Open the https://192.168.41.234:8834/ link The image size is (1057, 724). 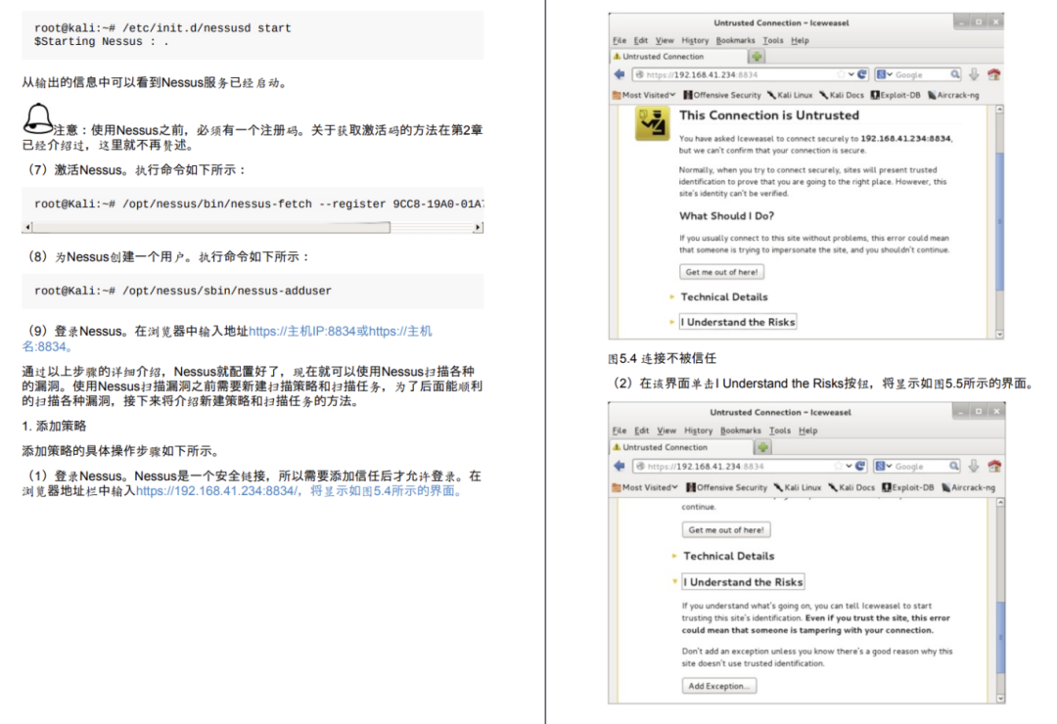216,491
